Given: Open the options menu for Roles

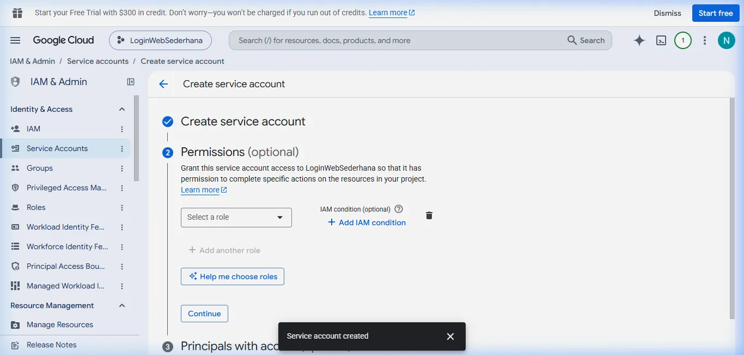Looking at the screenshot, I should click(x=122, y=208).
